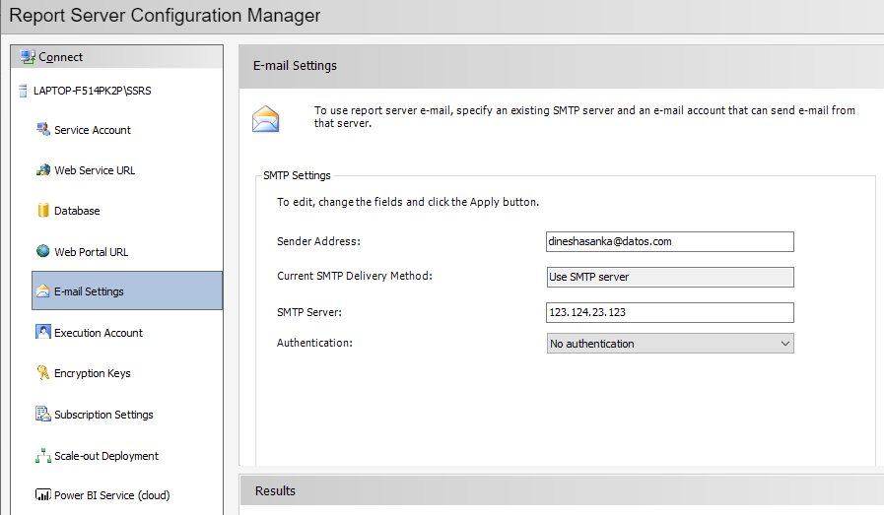The width and height of the screenshot is (884, 515).
Task: Click the Scale-out Deployment icon
Action: point(43,456)
